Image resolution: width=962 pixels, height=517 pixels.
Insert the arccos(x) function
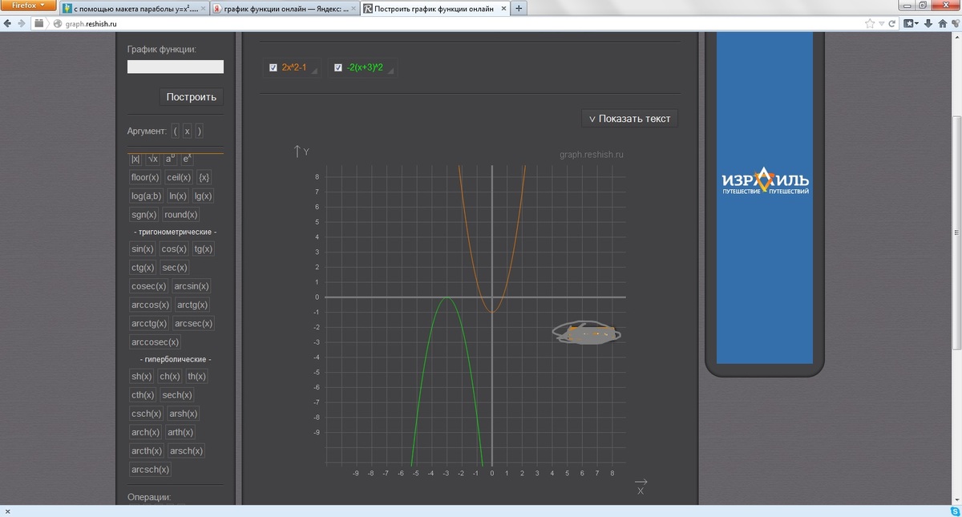(150, 305)
